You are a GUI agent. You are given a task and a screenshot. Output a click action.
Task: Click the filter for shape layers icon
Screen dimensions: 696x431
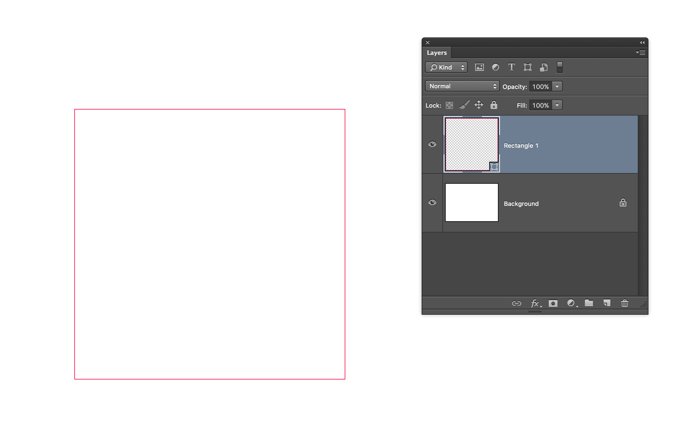click(x=527, y=67)
